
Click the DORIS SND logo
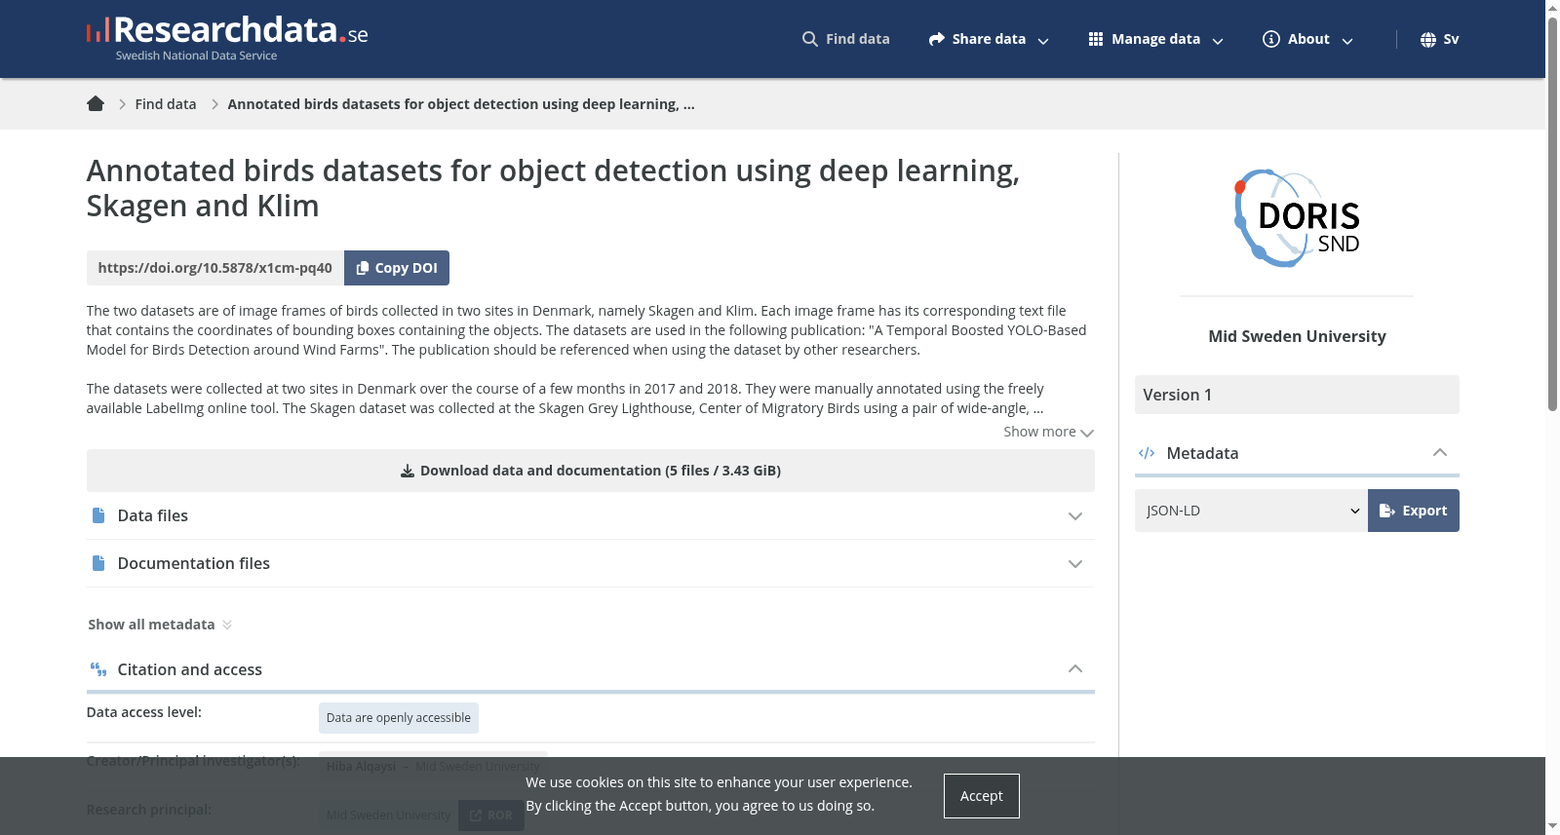pos(1297,219)
